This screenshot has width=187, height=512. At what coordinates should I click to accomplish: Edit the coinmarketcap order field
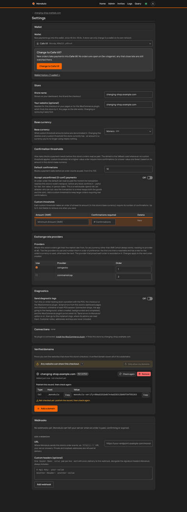pos(134,277)
